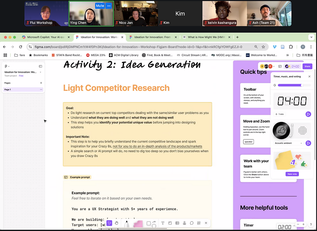Pick the Marker pen tool
Screen dimensions: 317x231
[x=127, y=224]
